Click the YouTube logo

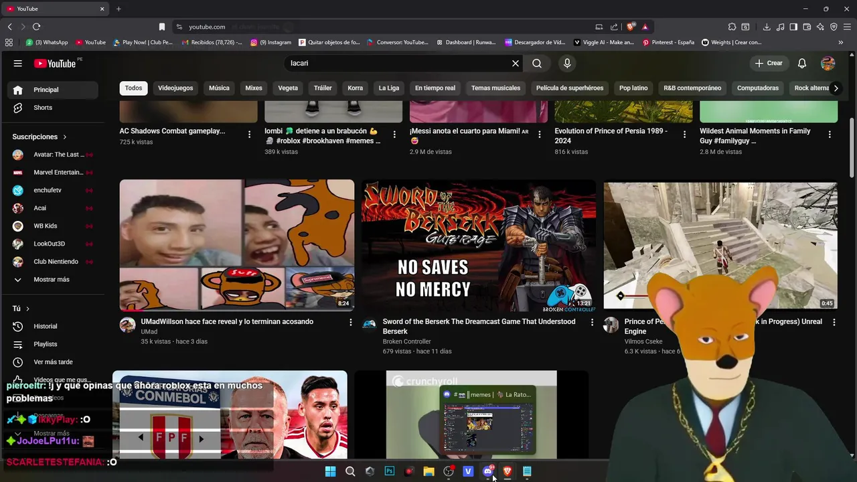click(x=56, y=63)
